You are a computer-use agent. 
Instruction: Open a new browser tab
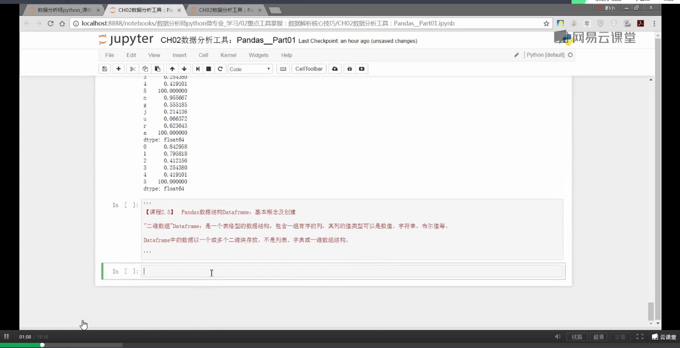[x=276, y=10]
